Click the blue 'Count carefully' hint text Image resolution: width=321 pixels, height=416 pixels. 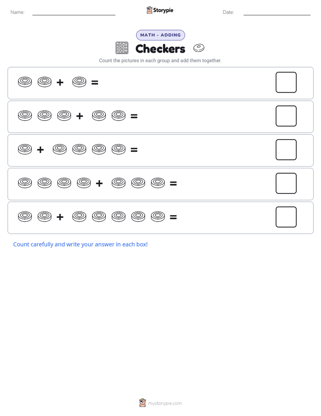80,244
